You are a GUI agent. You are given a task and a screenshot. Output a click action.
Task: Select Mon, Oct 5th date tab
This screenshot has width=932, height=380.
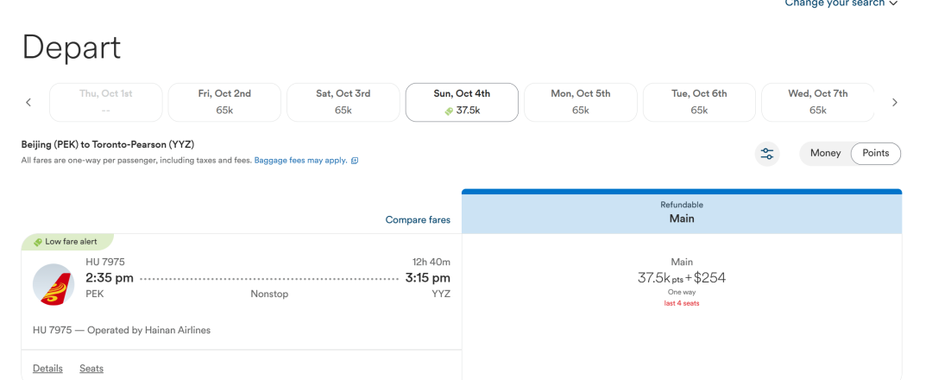[x=581, y=102]
